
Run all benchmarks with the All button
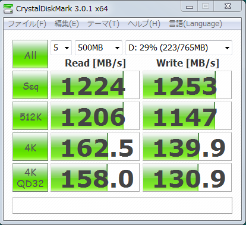[30, 54]
